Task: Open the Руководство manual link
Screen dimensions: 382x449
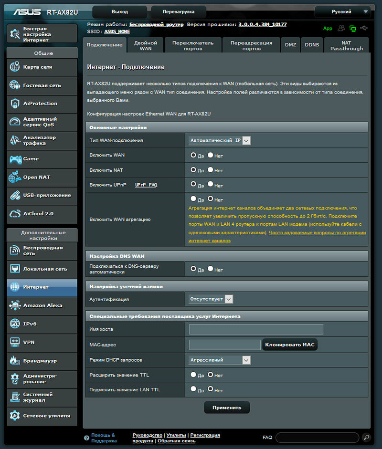Action: click(x=147, y=435)
